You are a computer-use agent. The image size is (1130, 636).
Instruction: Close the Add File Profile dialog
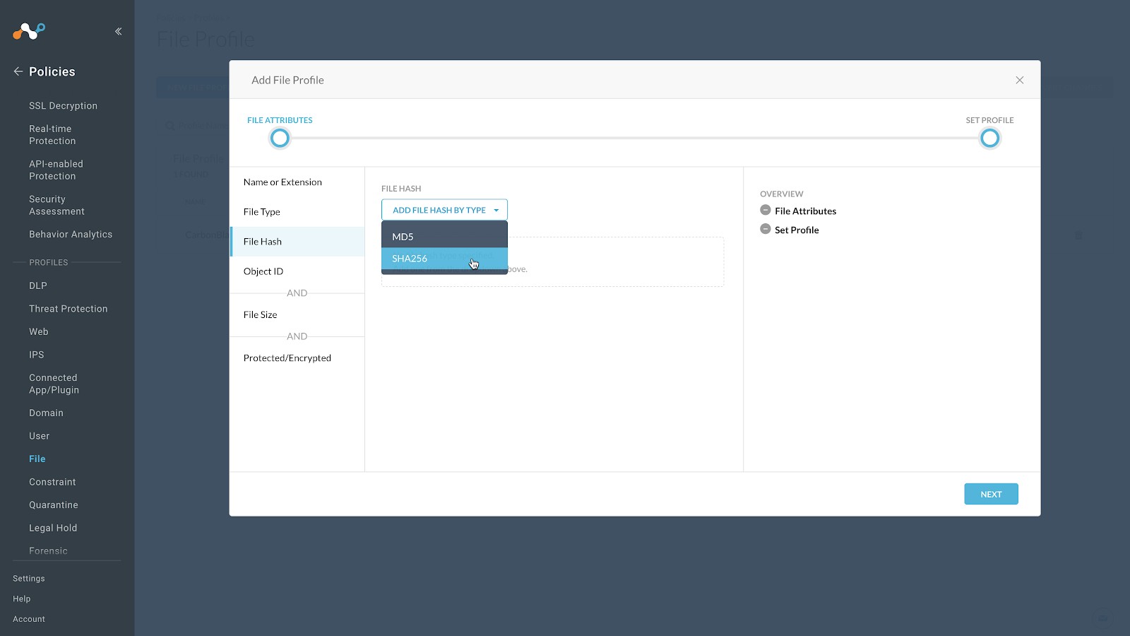[x=1020, y=79]
